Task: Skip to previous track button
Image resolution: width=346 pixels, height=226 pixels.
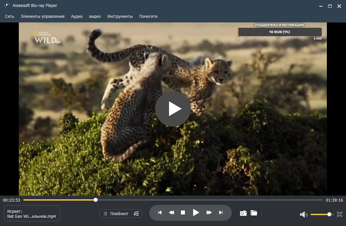Action: pyautogui.click(x=160, y=212)
